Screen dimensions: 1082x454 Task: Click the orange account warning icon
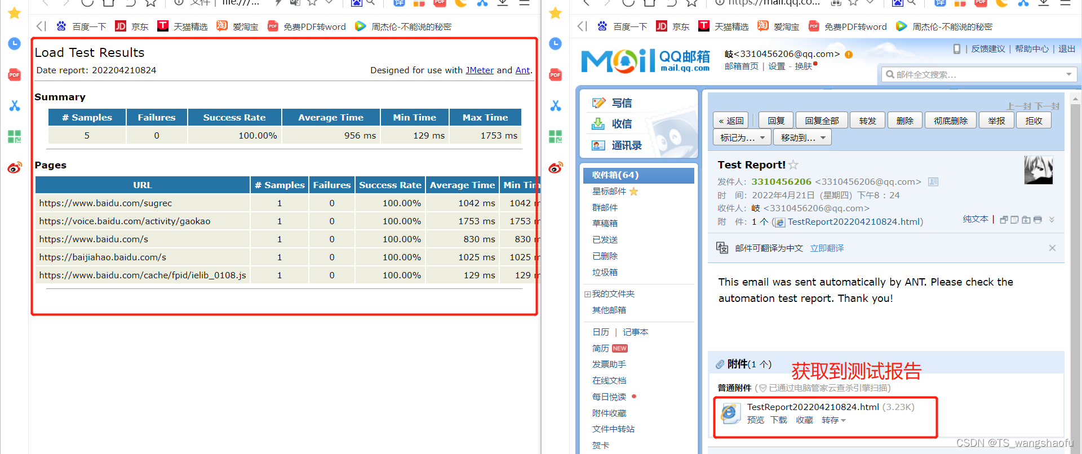click(x=848, y=55)
